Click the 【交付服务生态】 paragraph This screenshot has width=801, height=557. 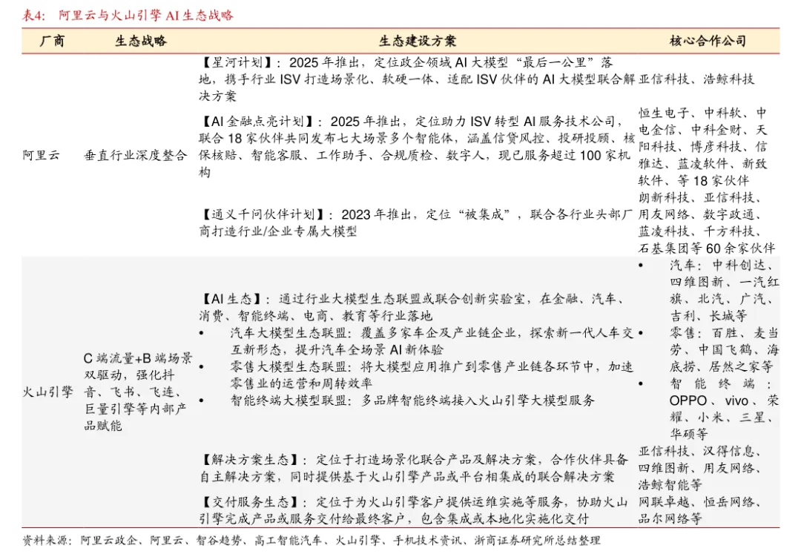(x=413, y=510)
